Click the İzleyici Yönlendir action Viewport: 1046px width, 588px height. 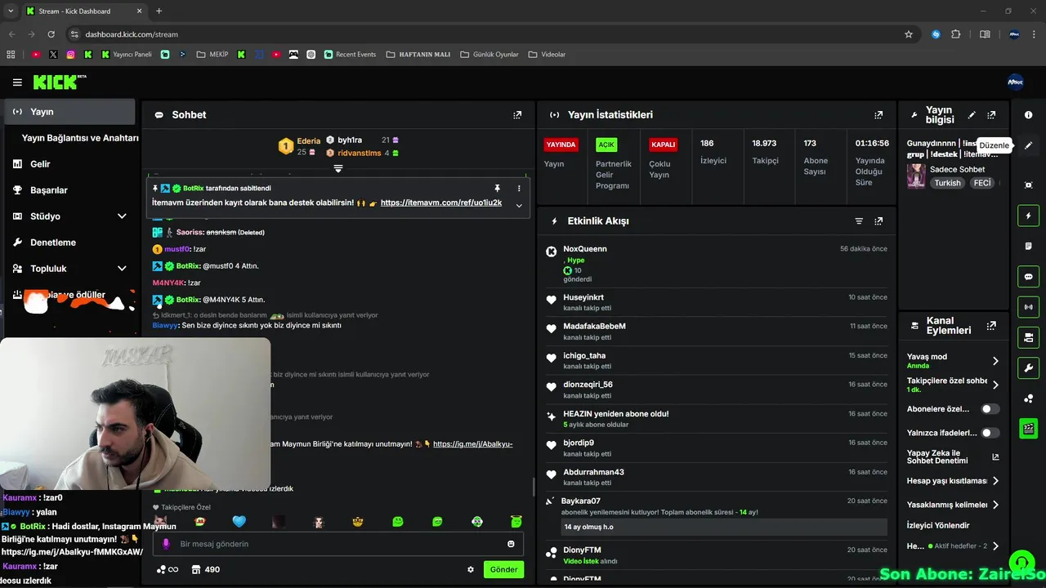click(x=938, y=525)
